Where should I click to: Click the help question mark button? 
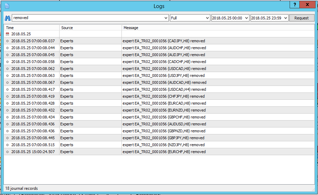(x=295, y=5)
